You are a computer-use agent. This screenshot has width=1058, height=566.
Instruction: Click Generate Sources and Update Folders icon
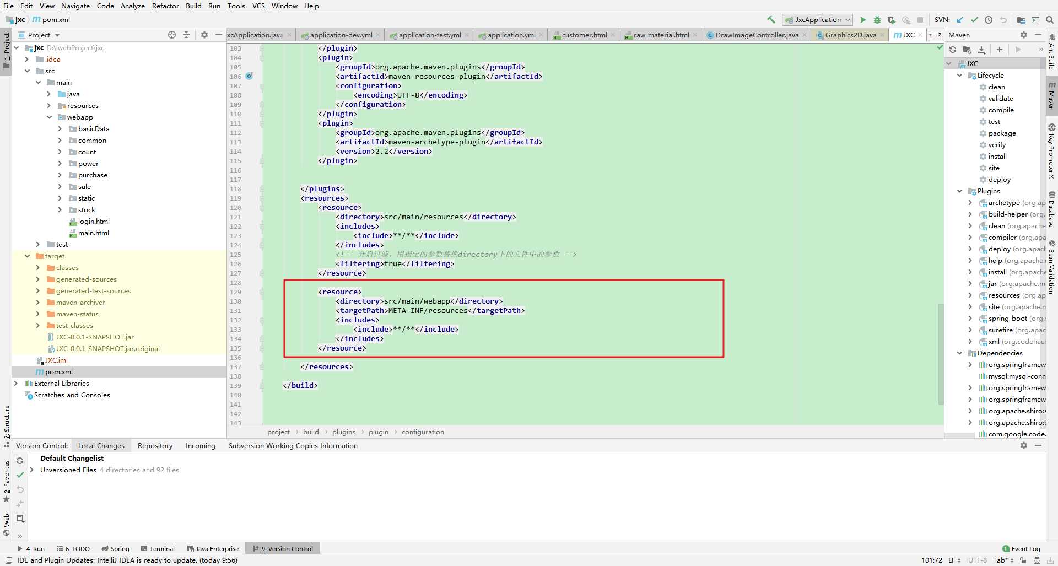pyautogui.click(x=967, y=50)
